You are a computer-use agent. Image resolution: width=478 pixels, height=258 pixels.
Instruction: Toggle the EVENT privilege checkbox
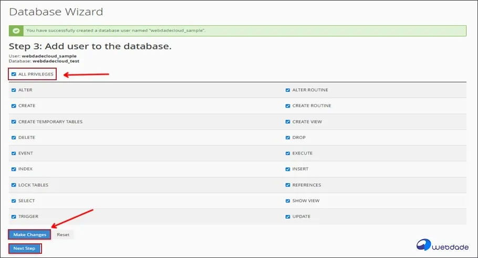[14, 153]
